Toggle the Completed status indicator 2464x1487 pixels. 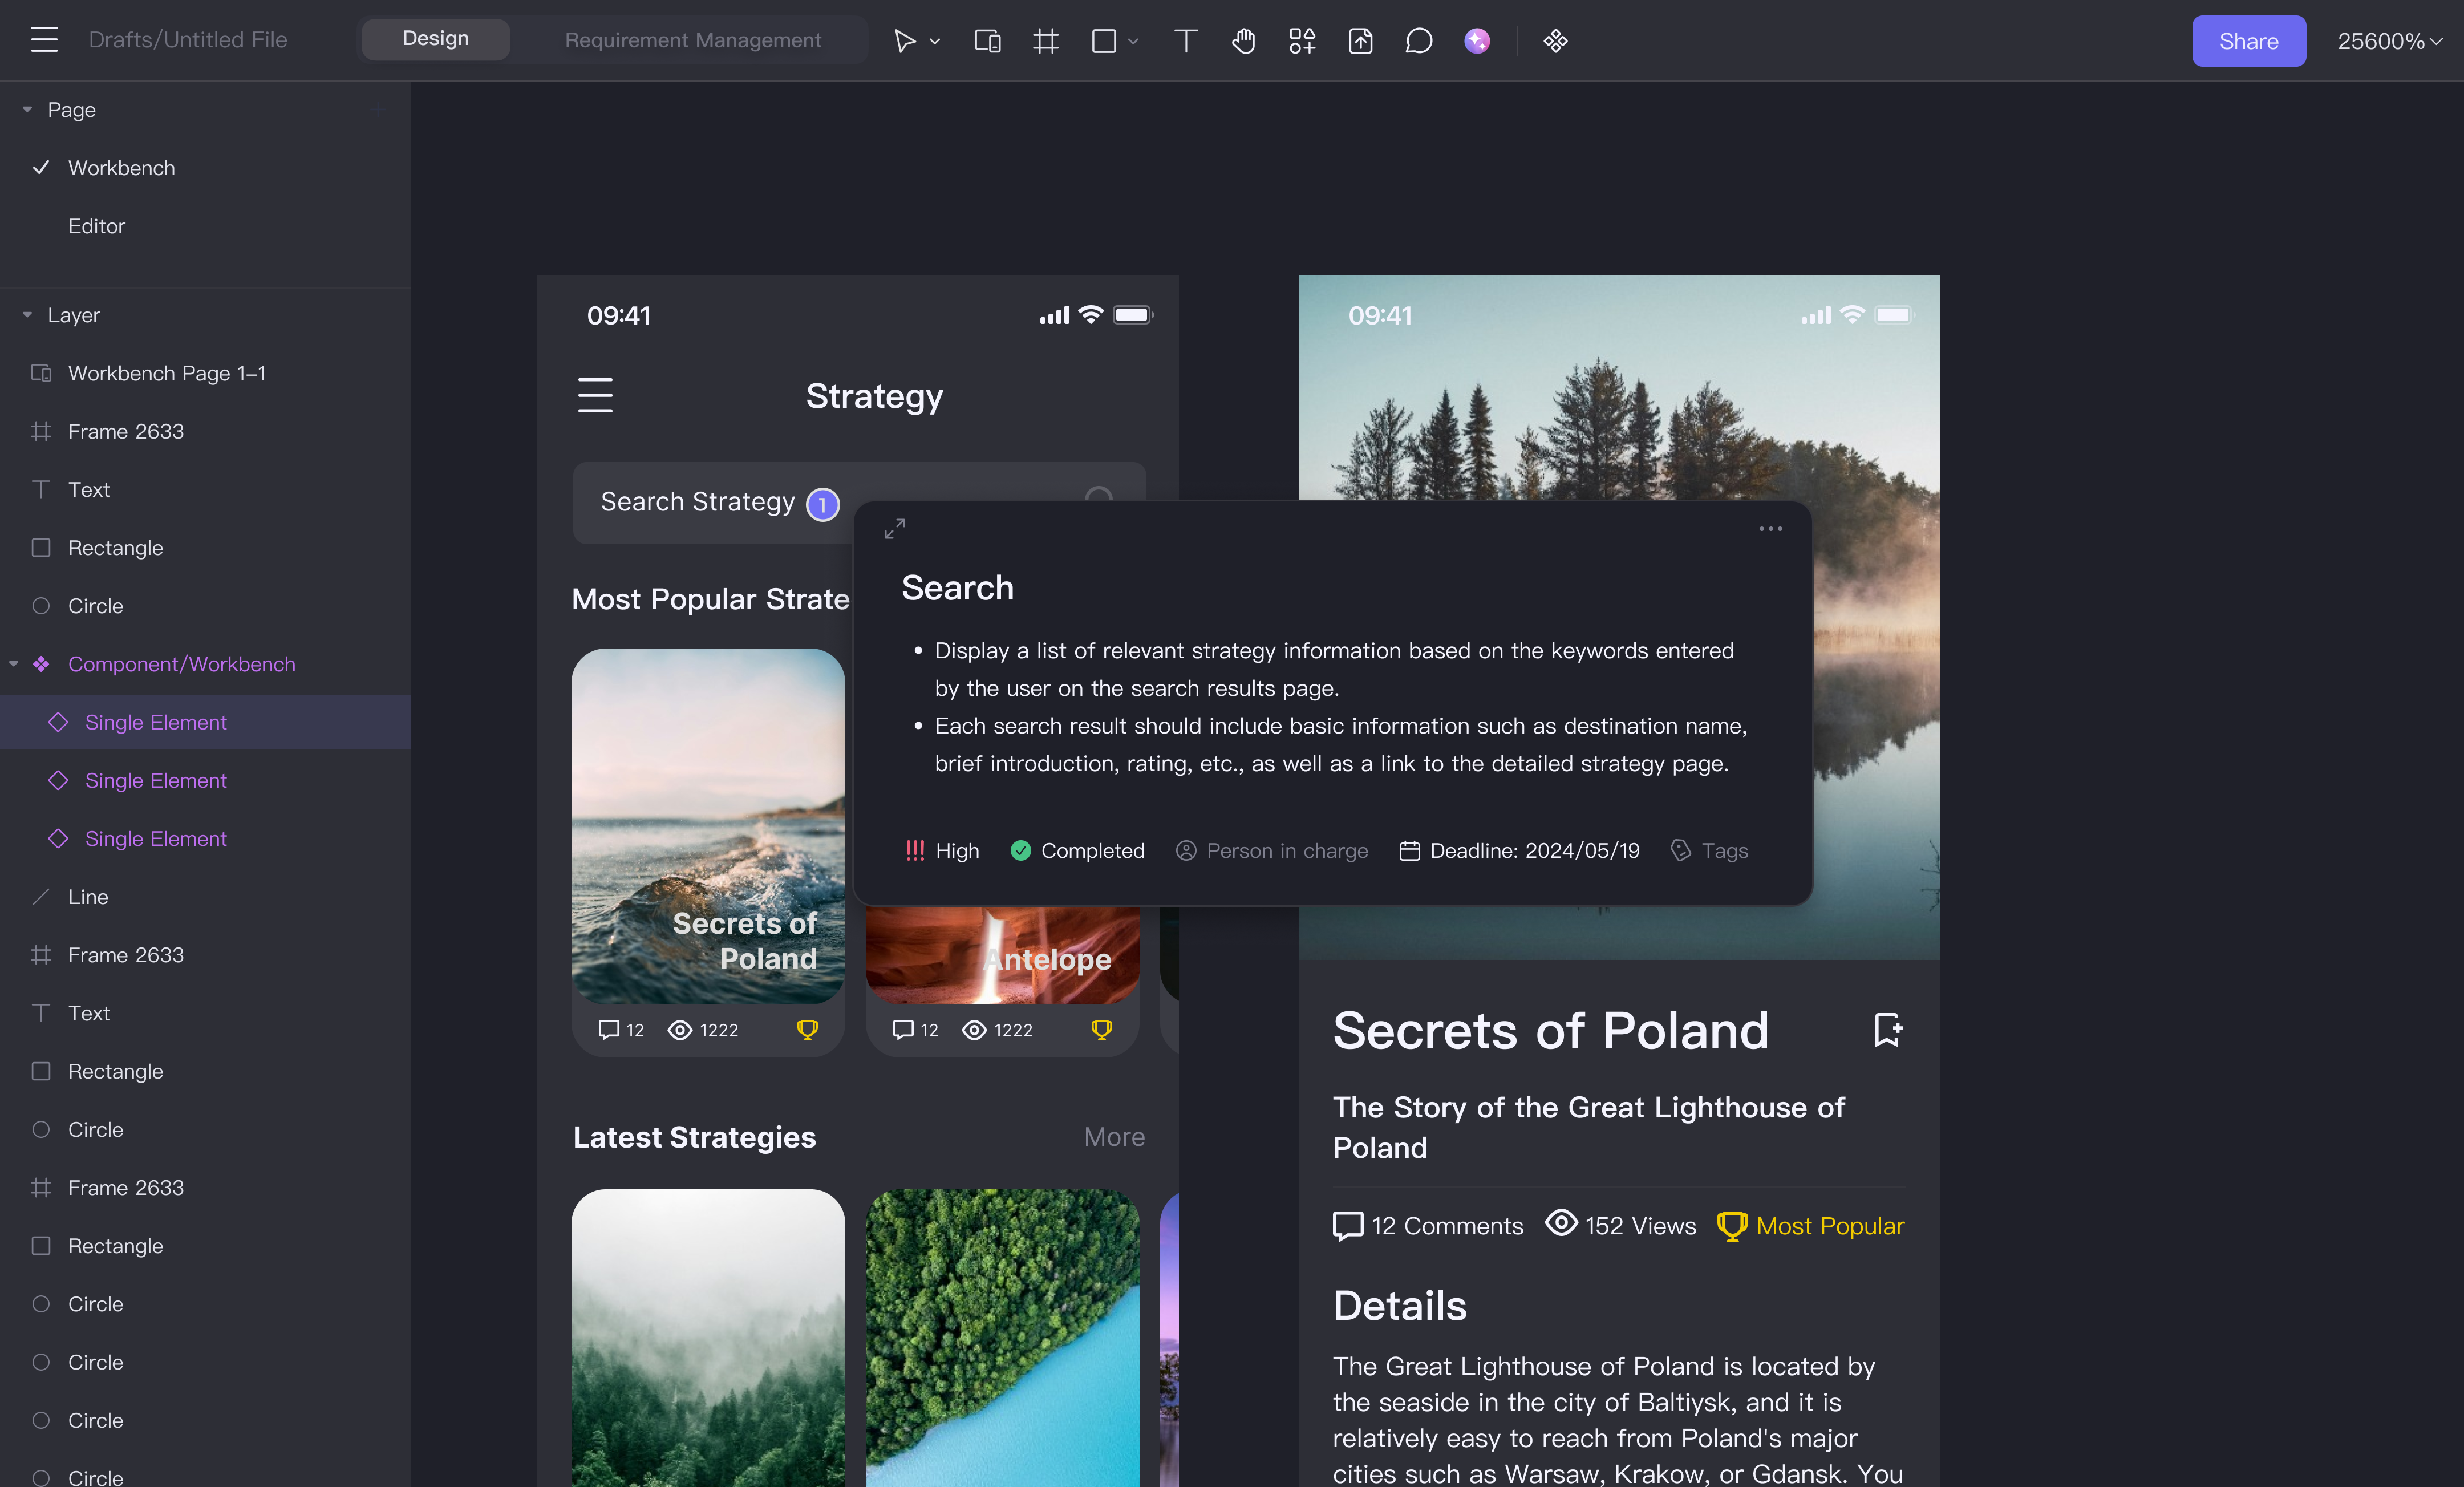pos(1077,850)
